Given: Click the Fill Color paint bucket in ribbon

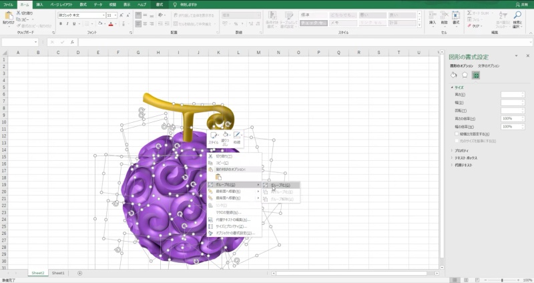Looking at the screenshot, I should [x=100, y=24].
